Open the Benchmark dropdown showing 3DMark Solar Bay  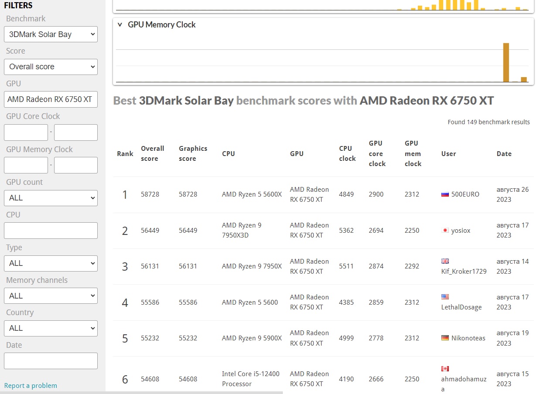click(51, 34)
